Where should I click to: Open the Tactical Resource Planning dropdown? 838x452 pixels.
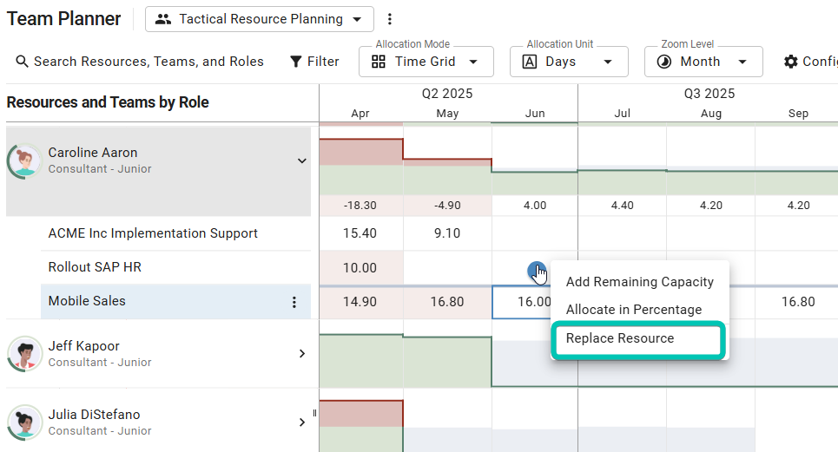click(259, 19)
